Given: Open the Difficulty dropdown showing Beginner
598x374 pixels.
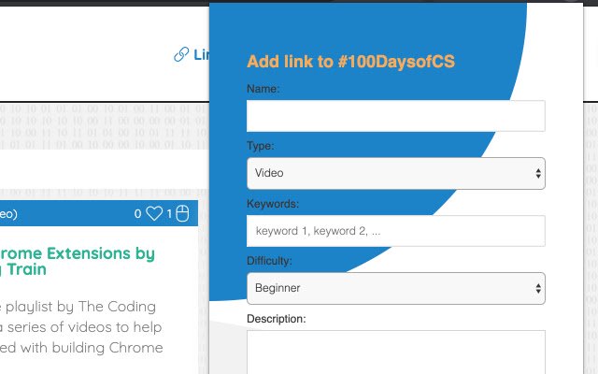Looking at the screenshot, I should coord(396,289).
